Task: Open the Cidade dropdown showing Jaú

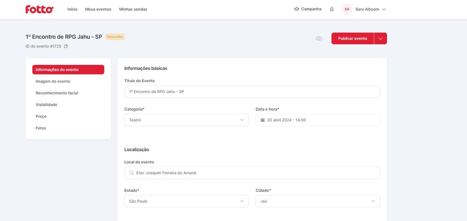Action: tap(318, 201)
